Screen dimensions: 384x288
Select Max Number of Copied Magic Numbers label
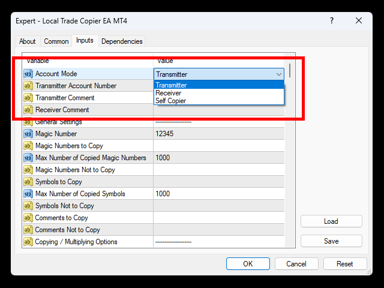91,158
